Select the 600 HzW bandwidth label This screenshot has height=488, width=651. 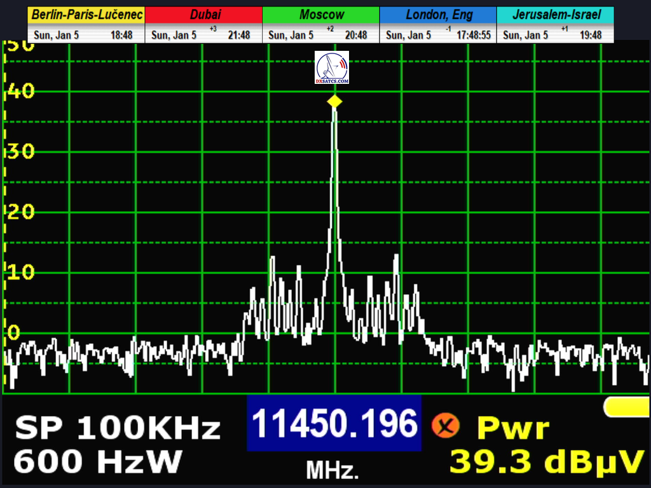(98, 461)
